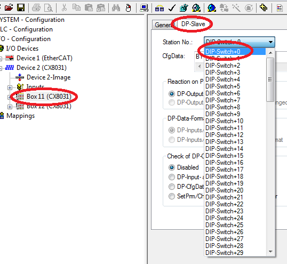The height and width of the screenshot is (264, 287).
Task: Select Device 1 (EtherCAT) tree item
Action: 44,58
